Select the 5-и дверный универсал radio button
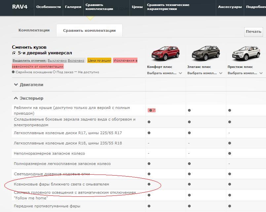Screen dimensions: 266x212 point(14,53)
